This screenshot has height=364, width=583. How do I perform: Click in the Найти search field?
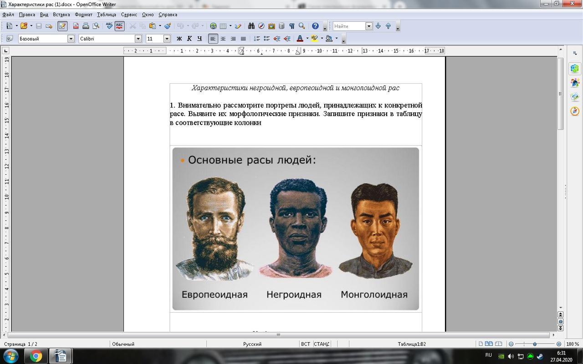point(349,26)
